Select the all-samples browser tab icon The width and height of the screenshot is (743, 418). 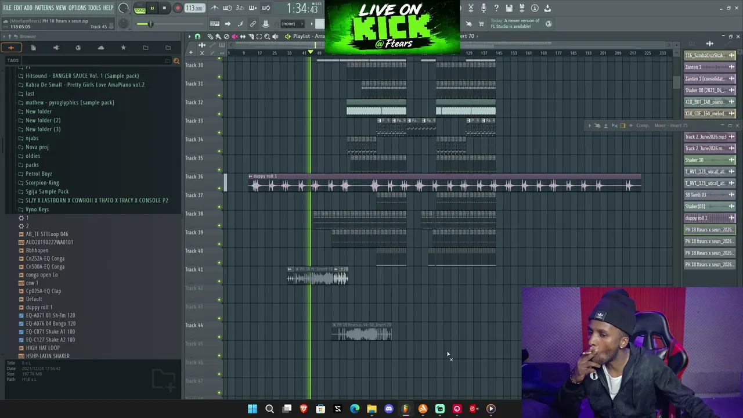click(x=11, y=48)
